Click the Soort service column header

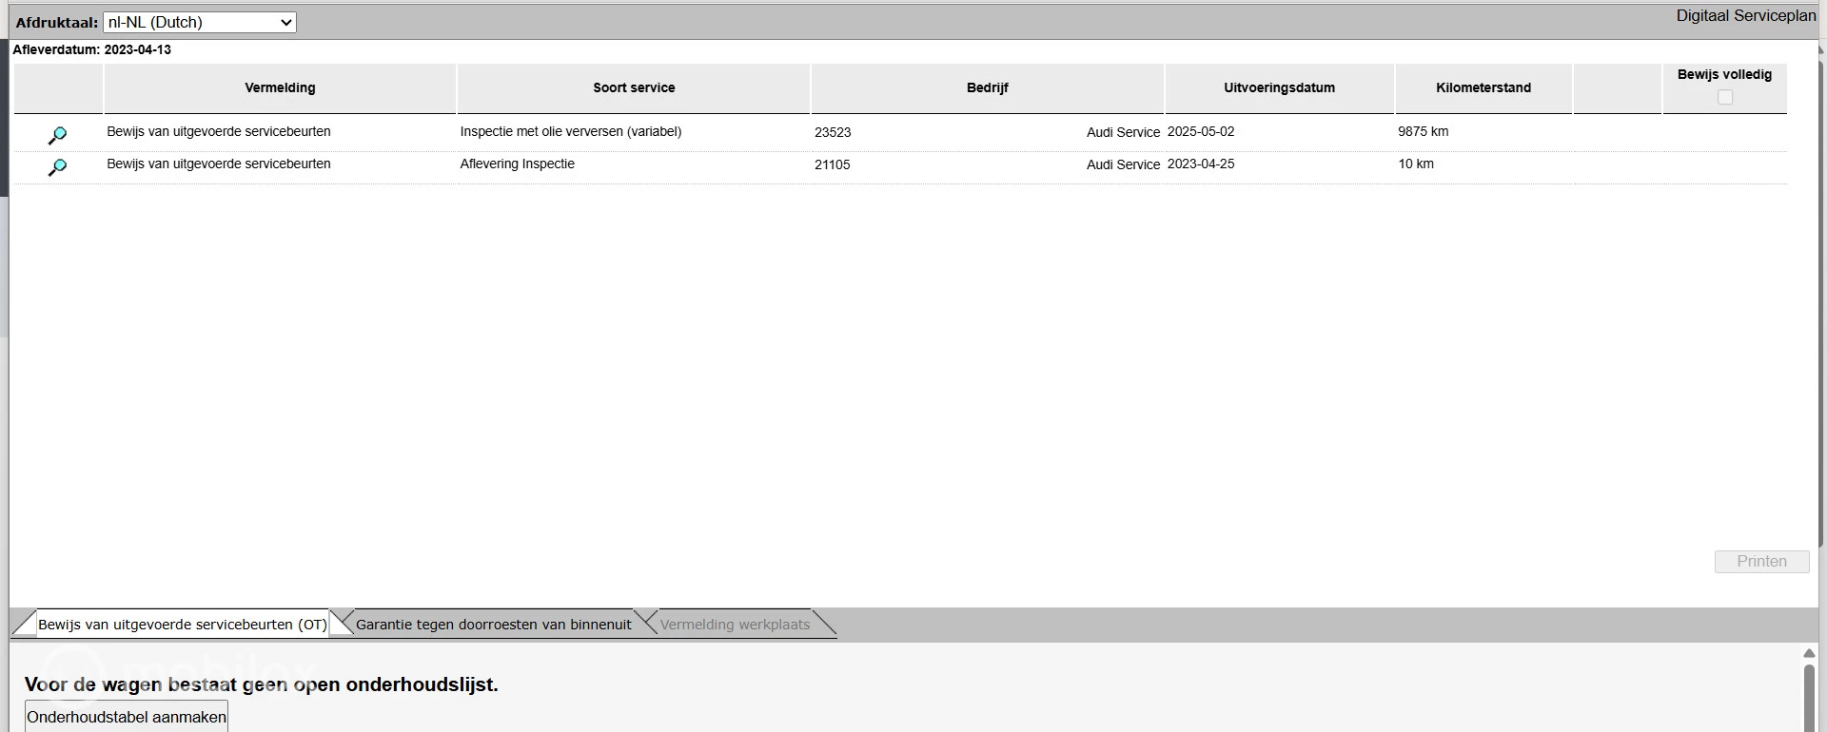pyautogui.click(x=634, y=87)
